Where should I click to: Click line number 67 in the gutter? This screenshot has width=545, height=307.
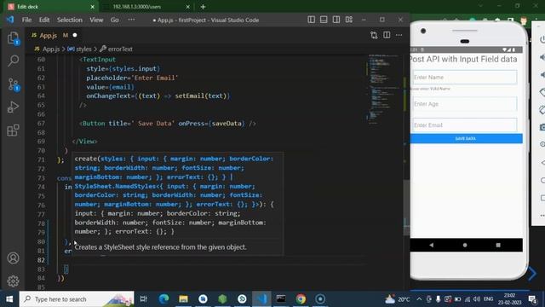coord(41,123)
